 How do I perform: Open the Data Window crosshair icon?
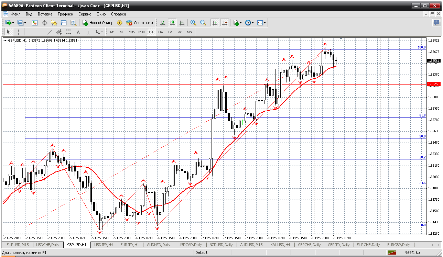tap(44, 23)
